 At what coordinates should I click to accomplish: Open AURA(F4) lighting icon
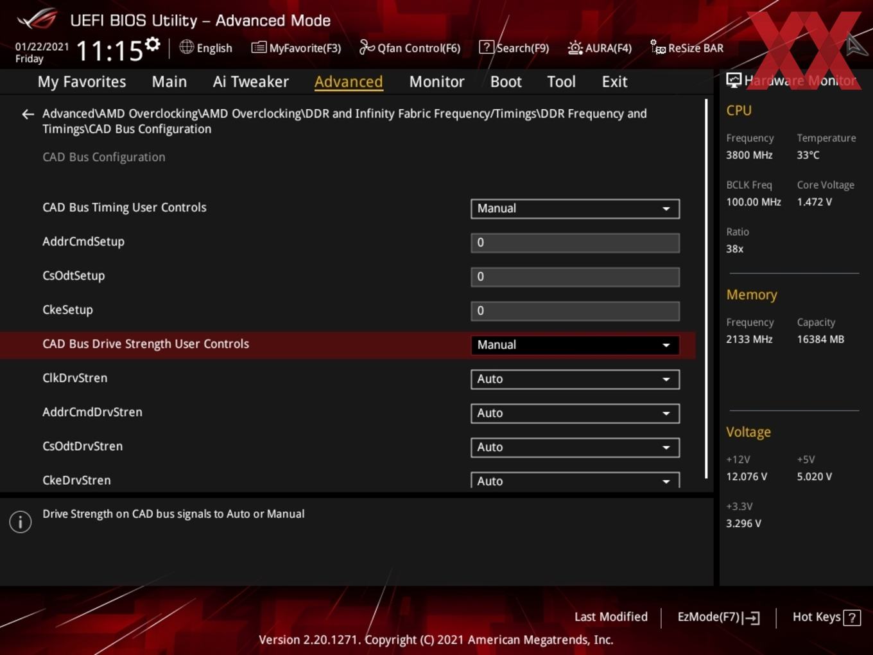(575, 48)
